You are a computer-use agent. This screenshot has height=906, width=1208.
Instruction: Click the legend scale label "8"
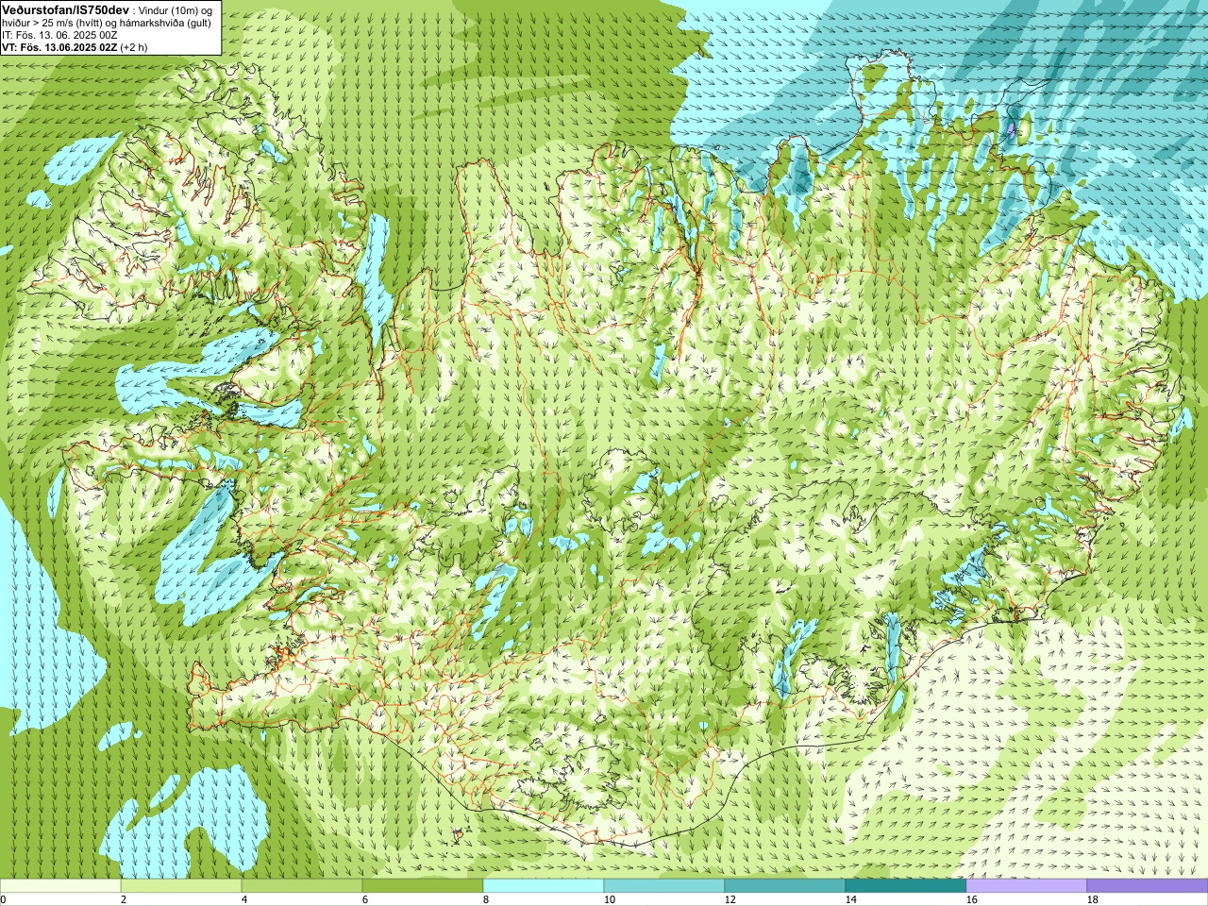click(485, 899)
